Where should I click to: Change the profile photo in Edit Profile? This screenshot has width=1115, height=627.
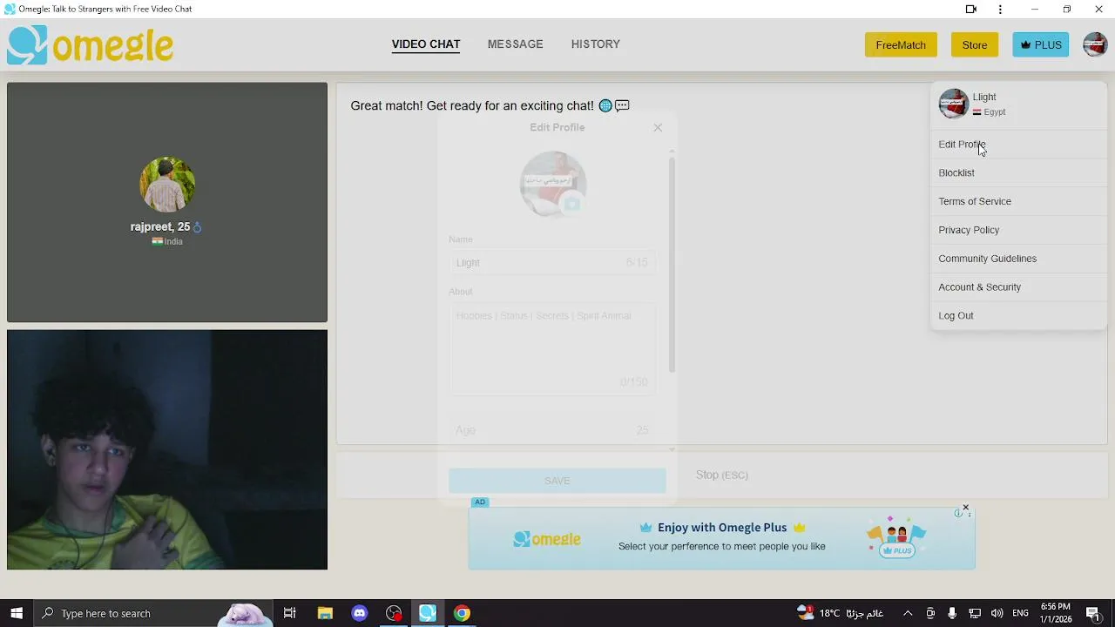[571, 204]
